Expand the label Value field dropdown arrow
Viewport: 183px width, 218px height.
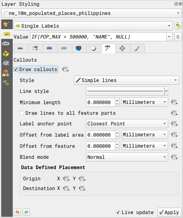click(x=169, y=37)
